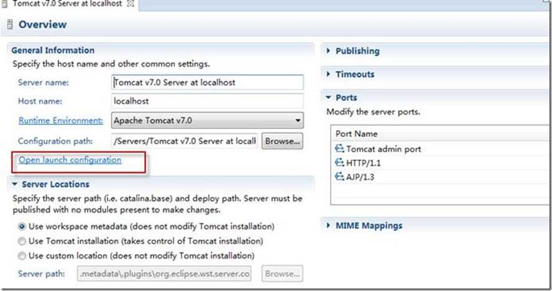
Task: Collapse the Ports section
Action: 328,98
